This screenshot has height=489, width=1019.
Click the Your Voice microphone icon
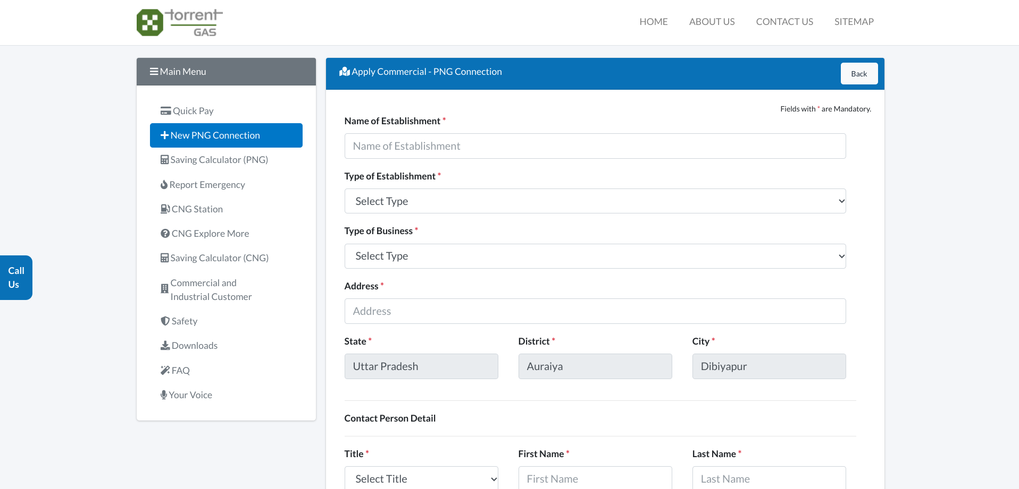point(164,395)
